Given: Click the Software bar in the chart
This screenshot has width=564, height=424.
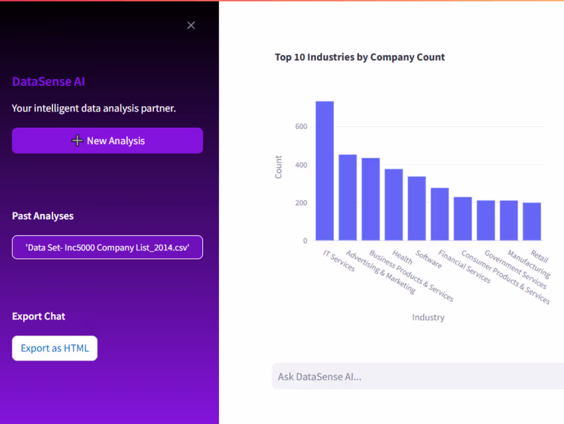Looking at the screenshot, I should [x=417, y=208].
